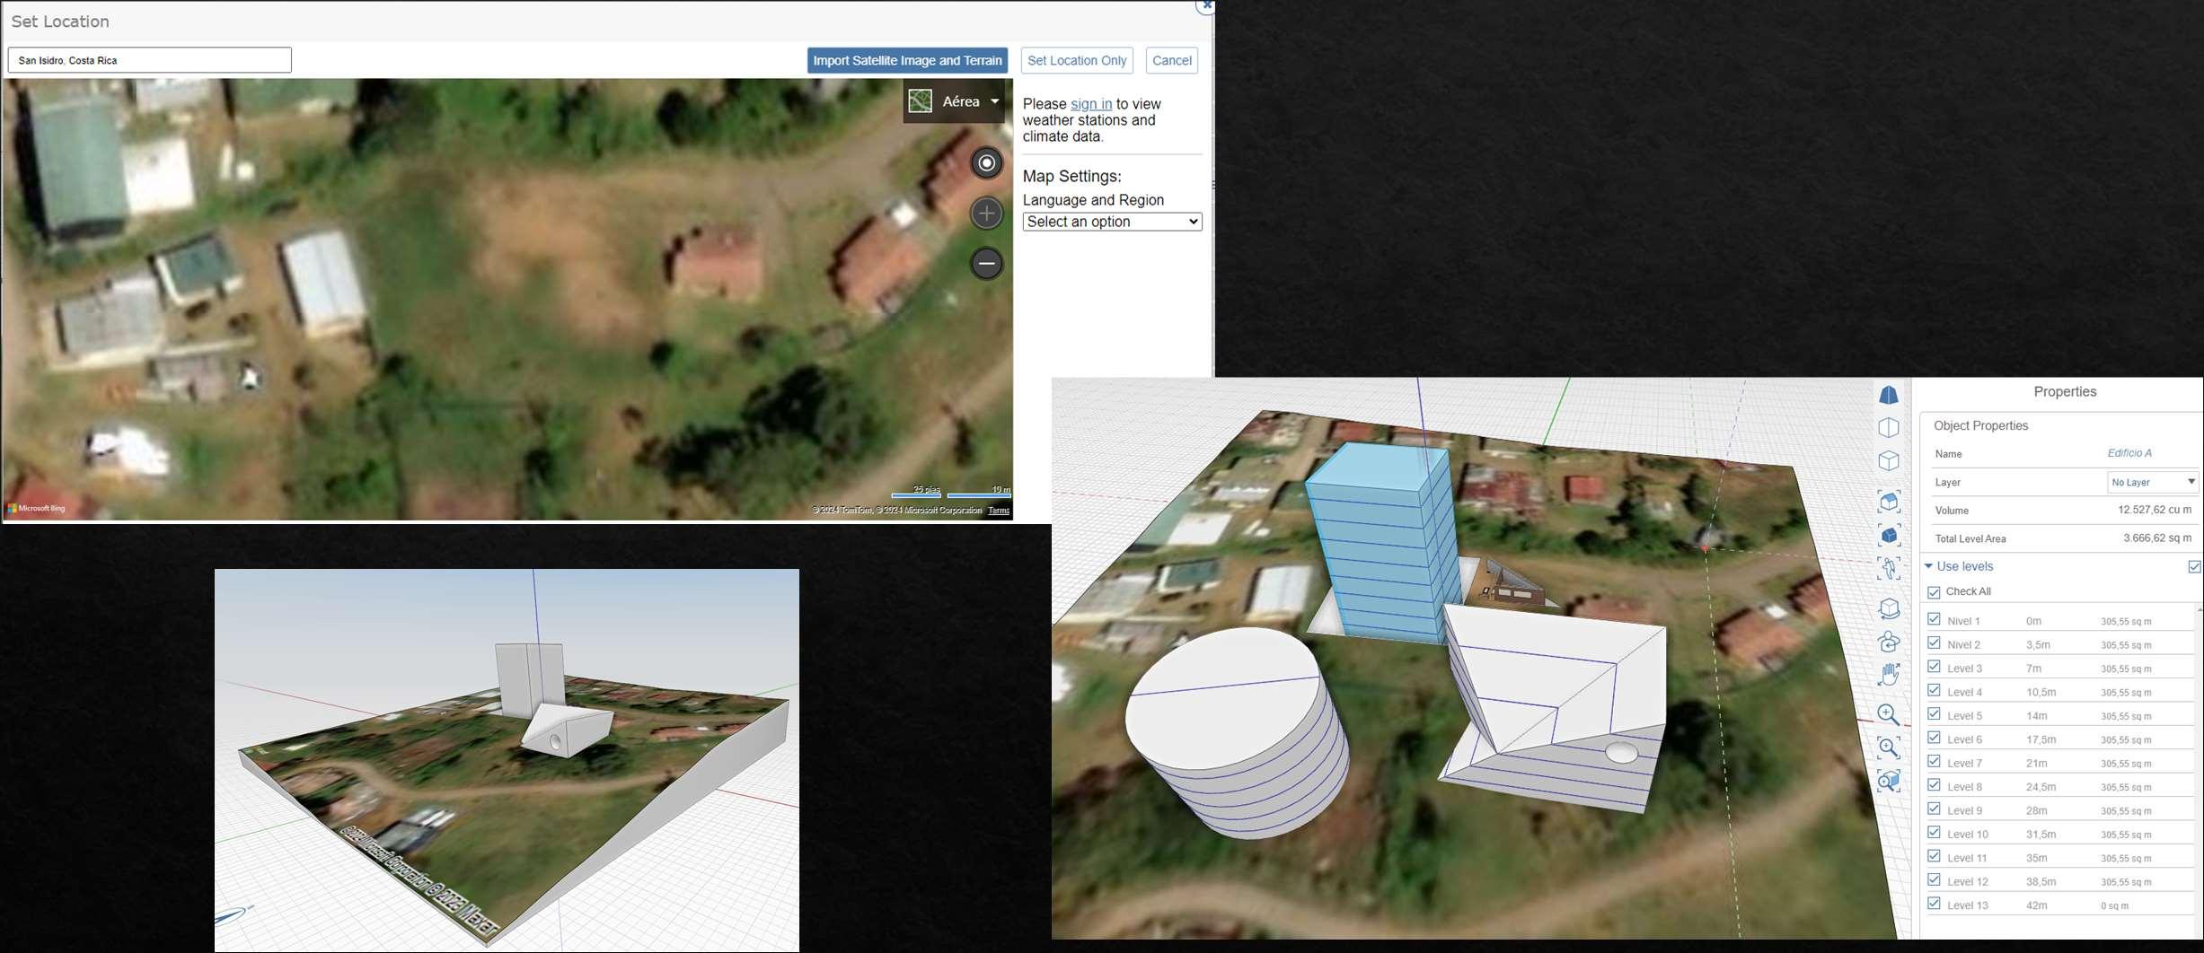This screenshot has height=953, width=2204.
Task: Uncheck the Level 8 checkbox
Action: tap(1934, 785)
